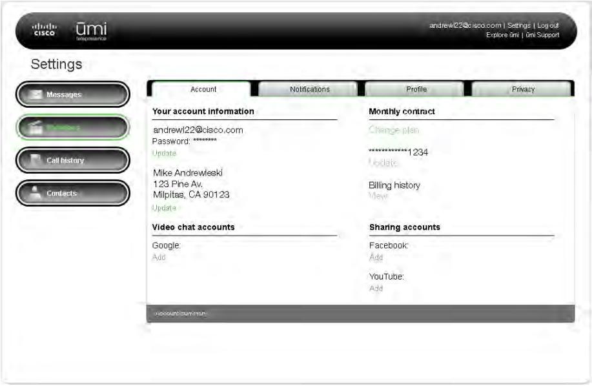Click Add under Google account
This screenshot has width=592, height=386.
(x=159, y=257)
